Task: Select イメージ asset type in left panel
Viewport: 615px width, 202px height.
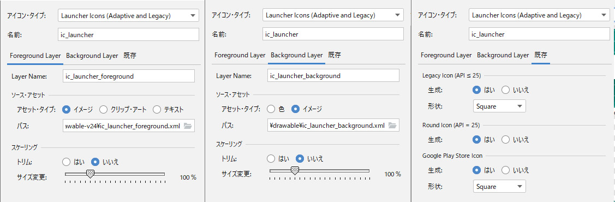Action: coord(66,109)
